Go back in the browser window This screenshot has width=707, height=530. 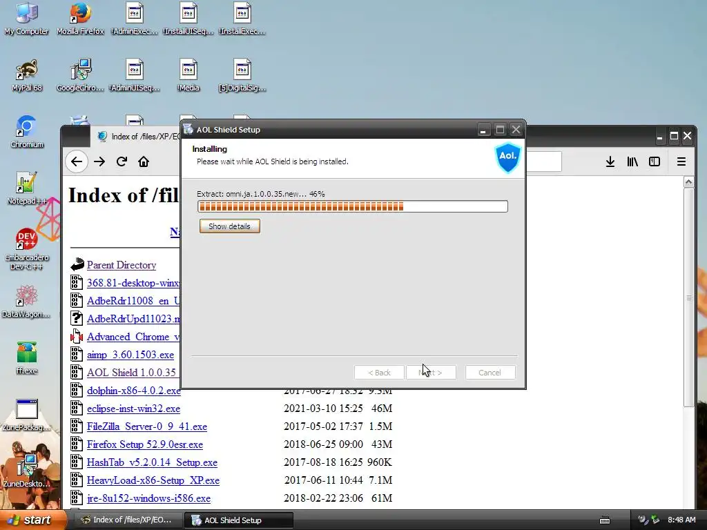click(x=77, y=161)
